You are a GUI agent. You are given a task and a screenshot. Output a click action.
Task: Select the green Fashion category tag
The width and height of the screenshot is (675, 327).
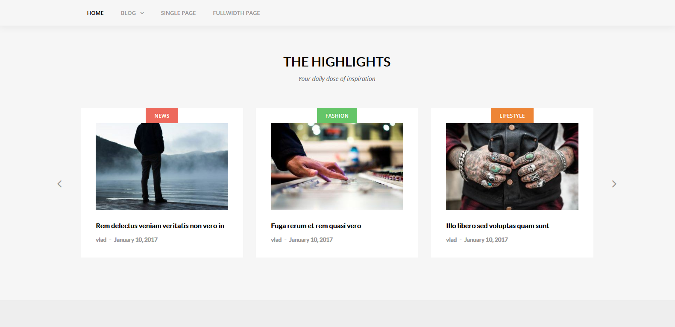pyautogui.click(x=337, y=116)
